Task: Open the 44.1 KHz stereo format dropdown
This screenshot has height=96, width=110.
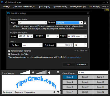Action: click(85, 36)
